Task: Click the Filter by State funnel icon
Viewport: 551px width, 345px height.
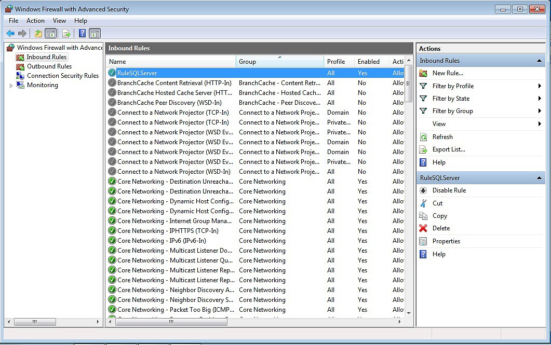Action: point(423,99)
